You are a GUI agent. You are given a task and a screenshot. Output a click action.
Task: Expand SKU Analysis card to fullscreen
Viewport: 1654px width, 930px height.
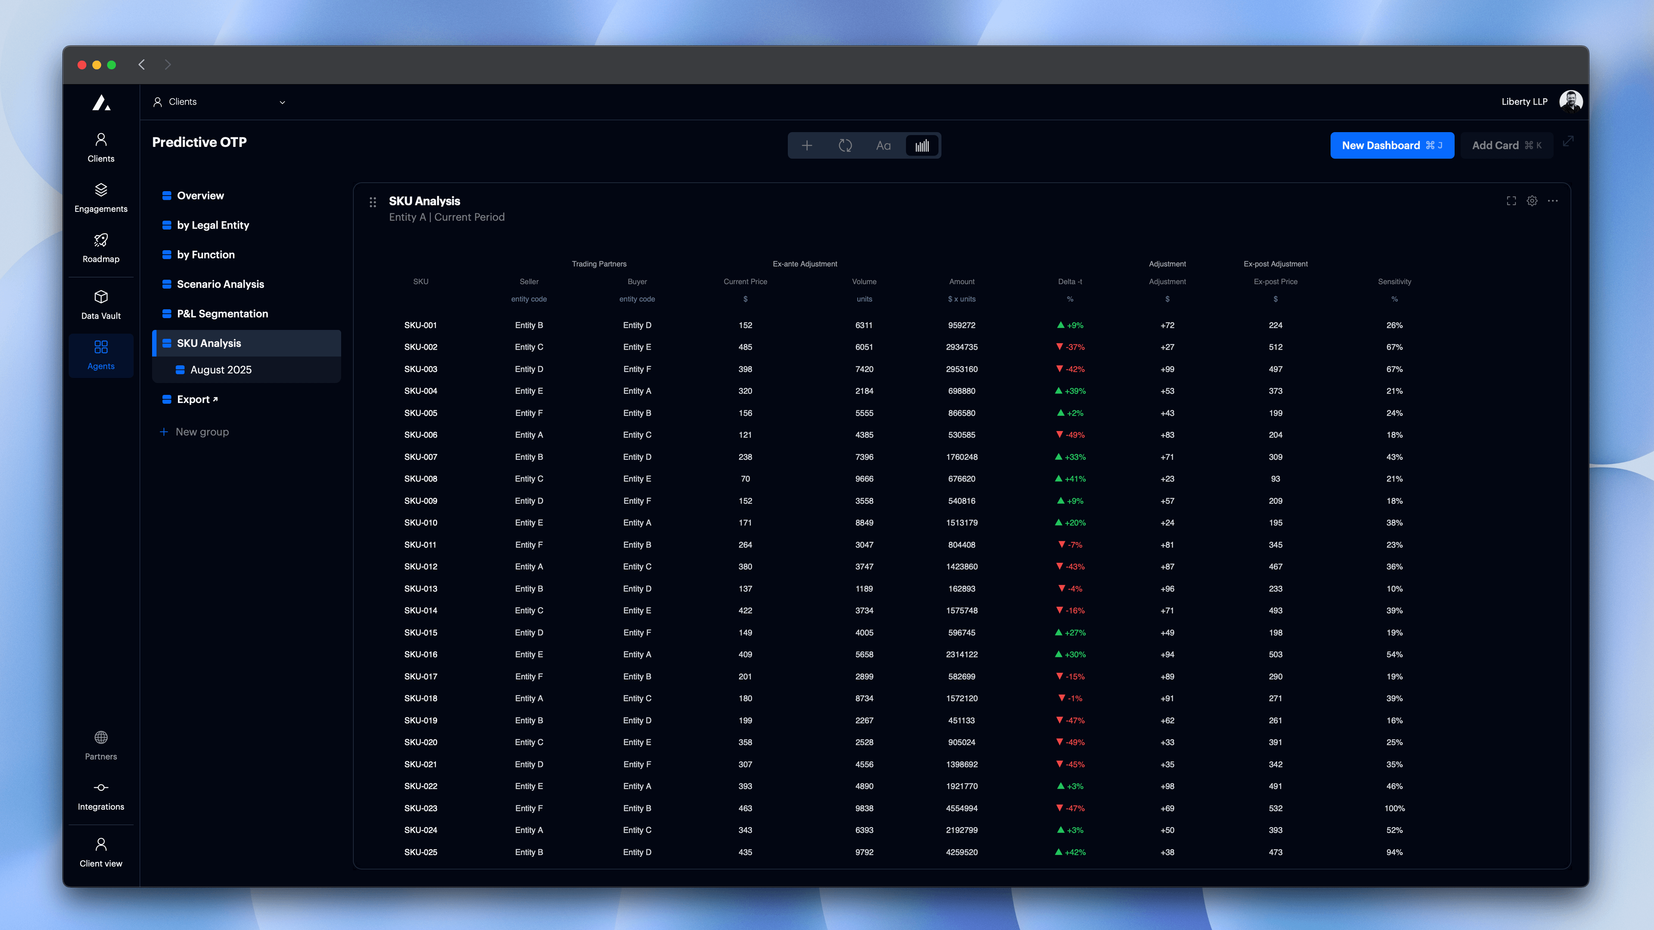coord(1511,201)
